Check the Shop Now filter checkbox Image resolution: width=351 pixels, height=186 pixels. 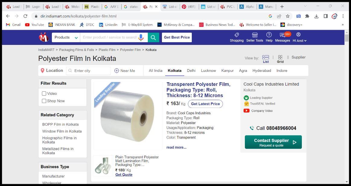(44, 101)
